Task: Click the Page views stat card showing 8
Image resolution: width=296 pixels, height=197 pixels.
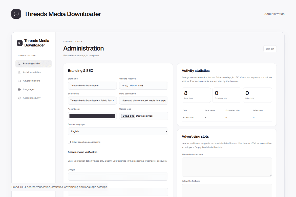Action: click(x=196, y=95)
